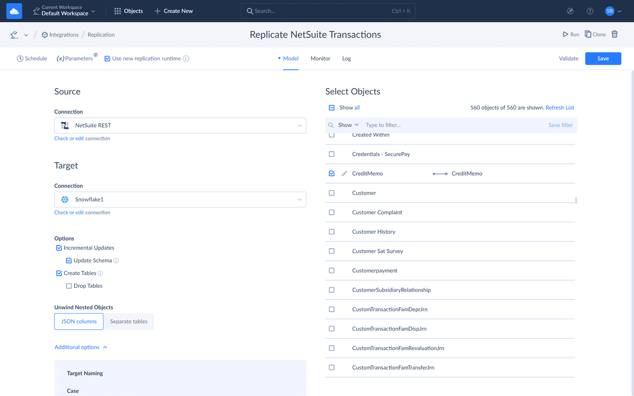Click the Customer History row text
This screenshot has width=634, height=396.
click(x=373, y=232)
